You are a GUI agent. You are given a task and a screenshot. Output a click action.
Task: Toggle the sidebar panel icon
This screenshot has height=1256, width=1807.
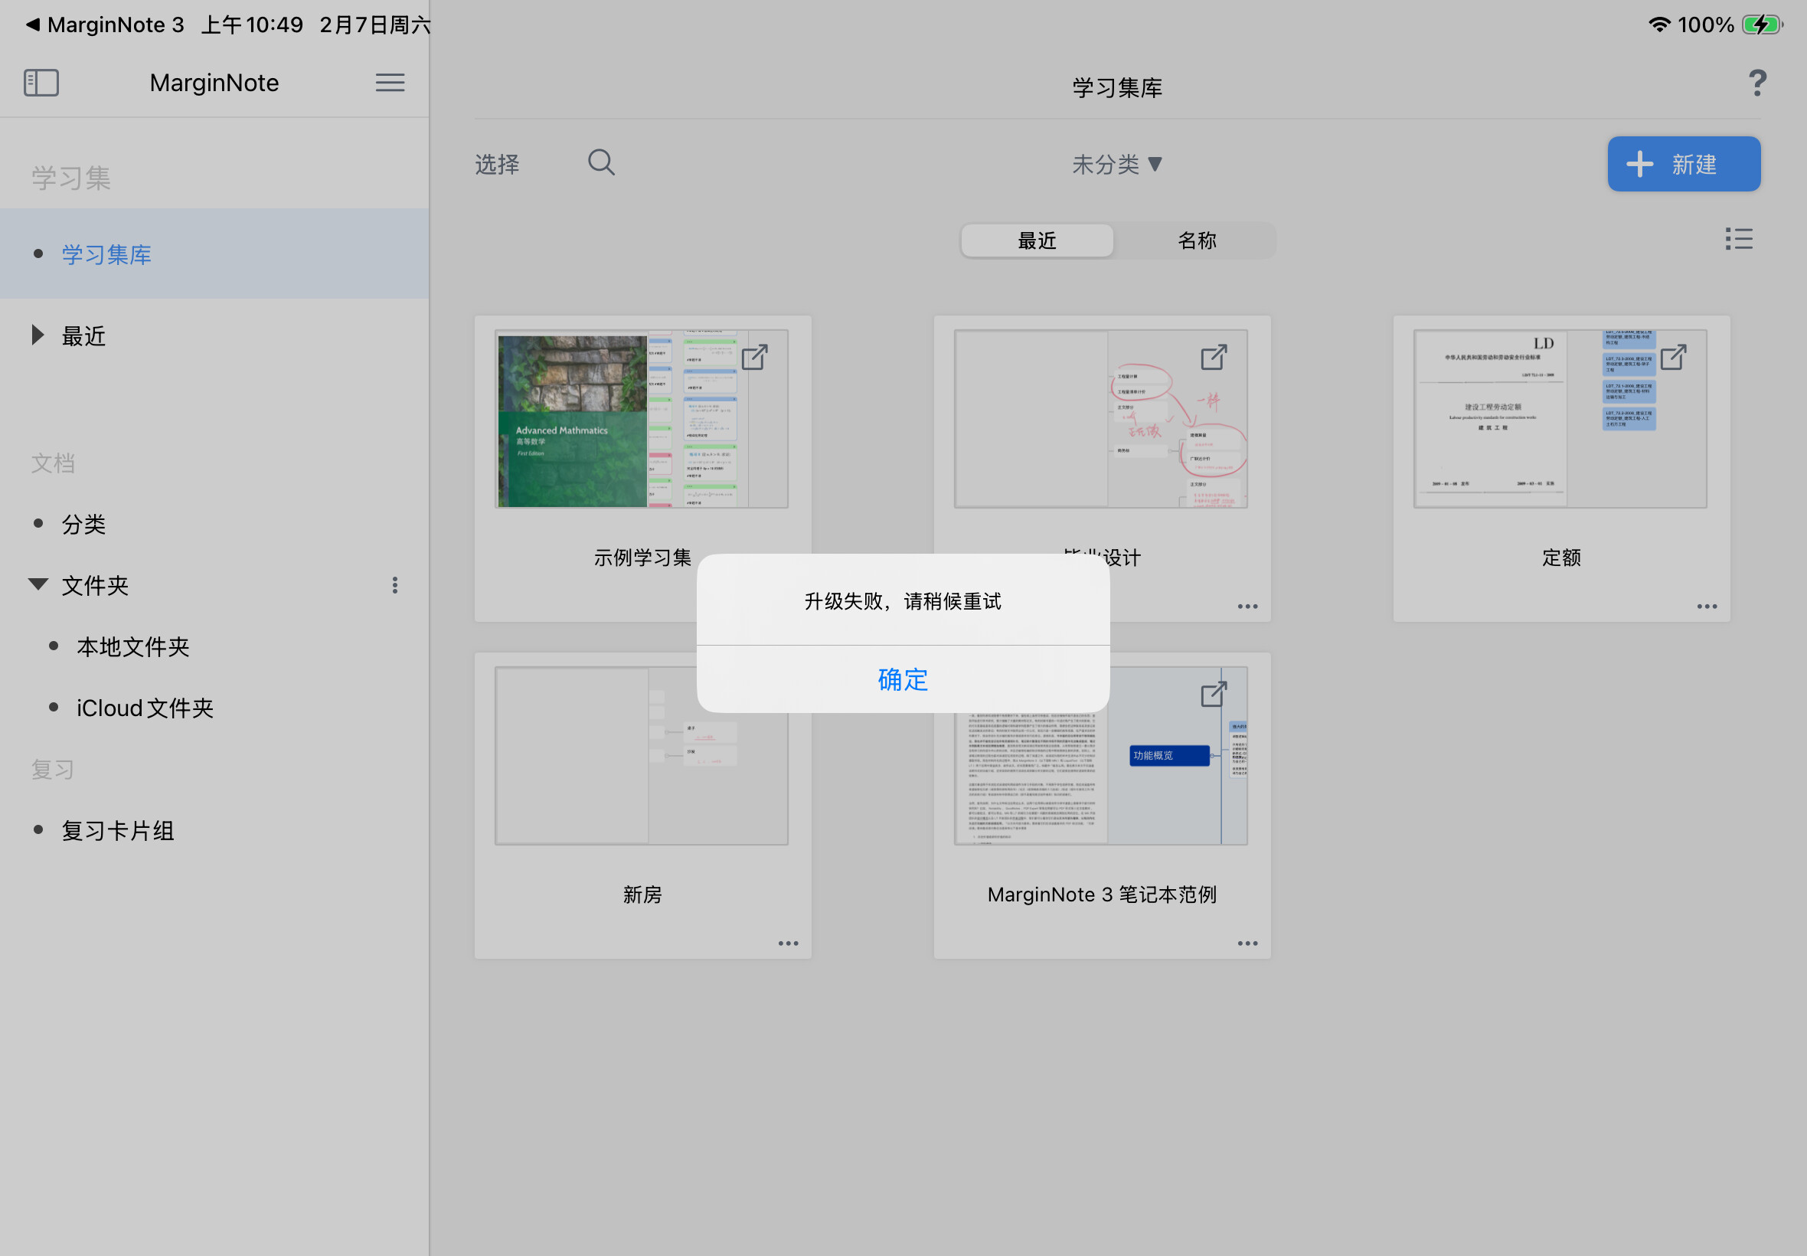coord(41,83)
